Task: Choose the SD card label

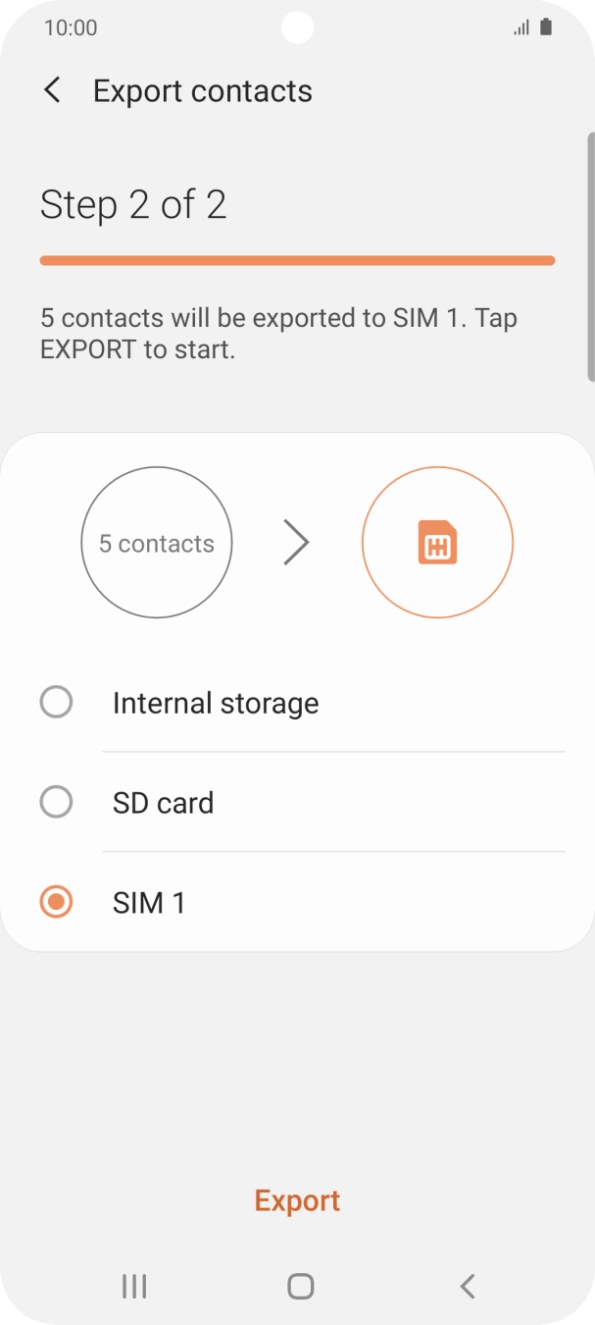Action: click(163, 803)
